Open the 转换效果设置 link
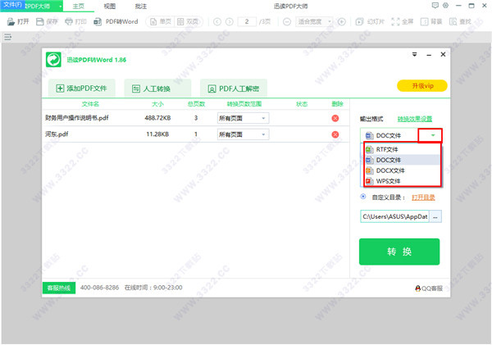 [x=415, y=119]
